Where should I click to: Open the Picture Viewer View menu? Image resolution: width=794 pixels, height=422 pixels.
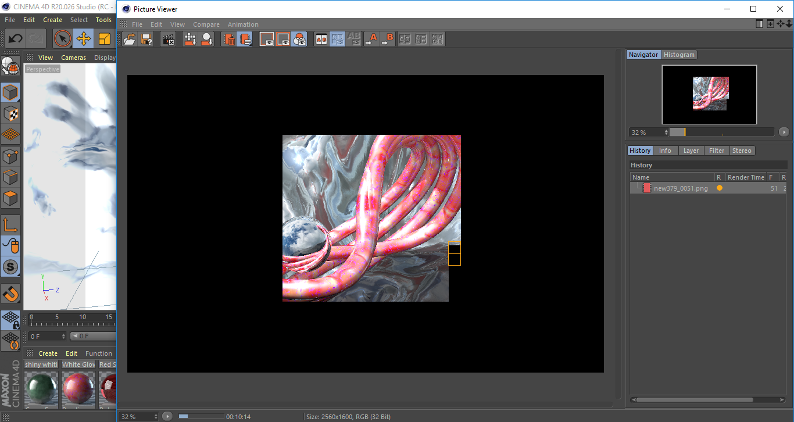[x=177, y=24]
